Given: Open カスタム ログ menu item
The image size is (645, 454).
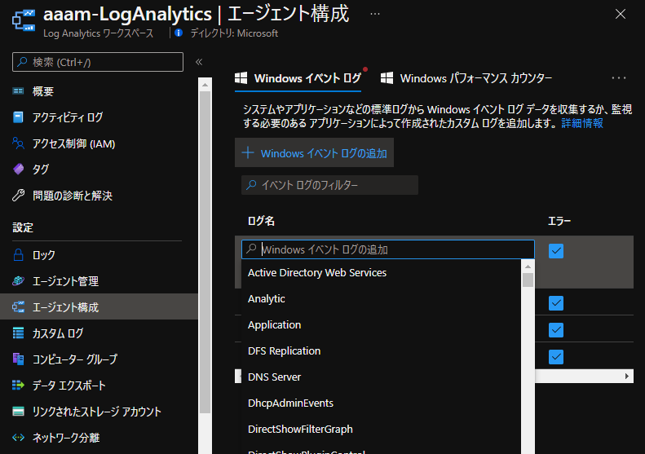Looking at the screenshot, I should [x=99, y=333].
